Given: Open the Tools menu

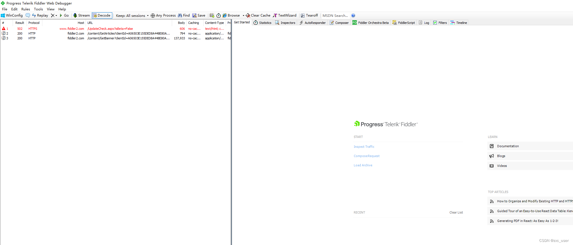Looking at the screenshot, I should 38,9.
